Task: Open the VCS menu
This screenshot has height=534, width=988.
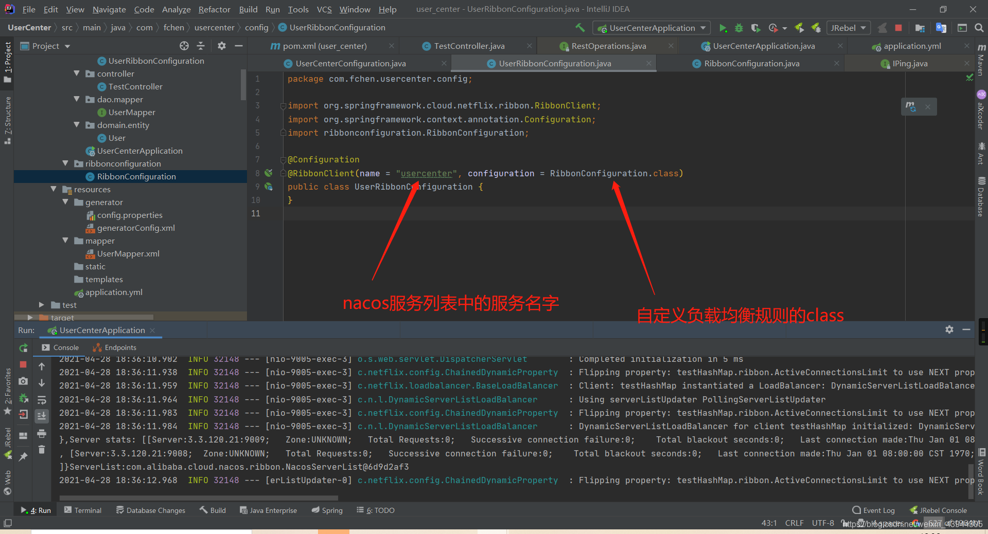Action: pos(324,9)
